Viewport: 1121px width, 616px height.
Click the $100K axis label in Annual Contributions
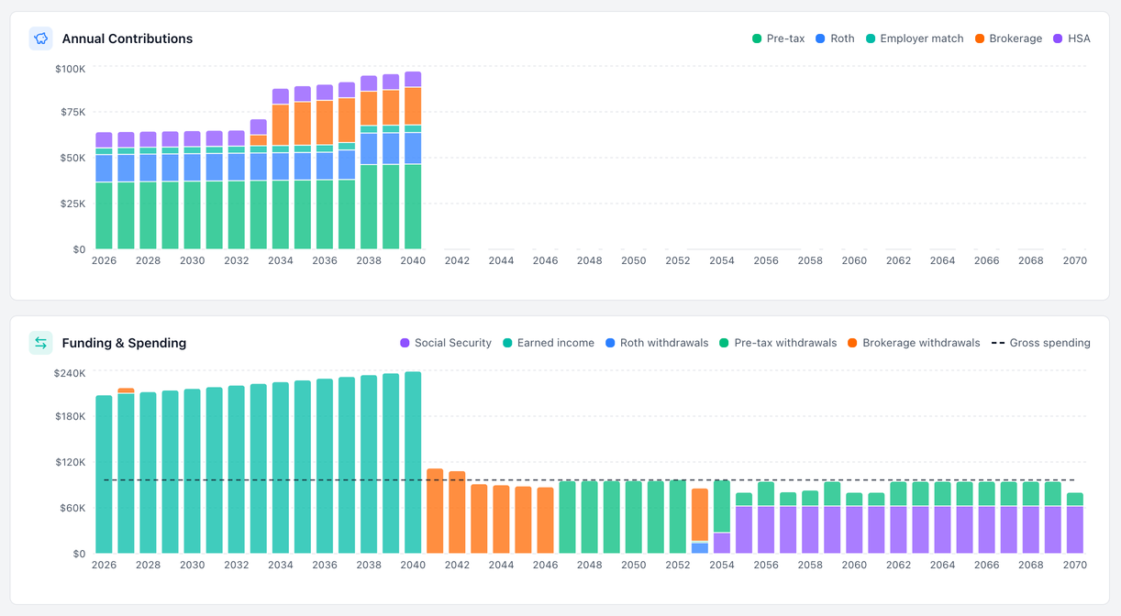71,69
